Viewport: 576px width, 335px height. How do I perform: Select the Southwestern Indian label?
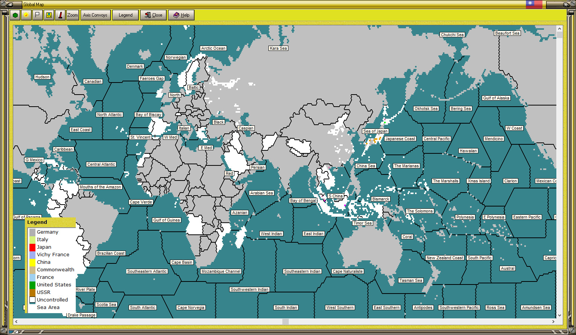[250, 289]
